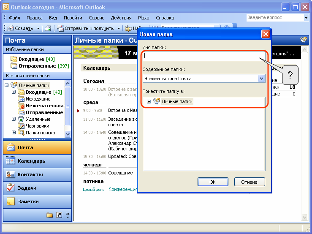The image size is (312, 234).
Task: Click the Папки поиска magnifier icon
Action: pyautogui.click(x=21, y=133)
